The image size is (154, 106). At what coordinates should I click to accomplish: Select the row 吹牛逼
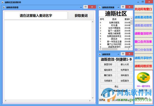tap(114, 25)
